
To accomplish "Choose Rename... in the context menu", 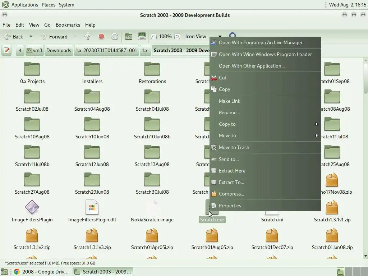I will [x=265, y=112].
